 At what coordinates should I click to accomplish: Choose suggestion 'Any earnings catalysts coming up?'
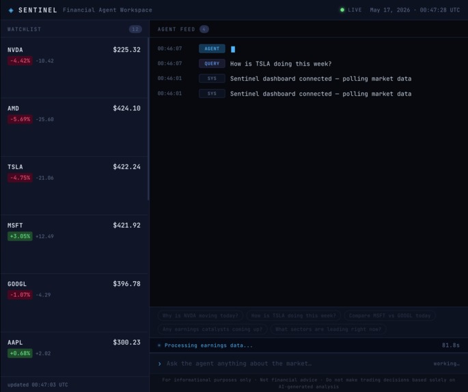pyautogui.click(x=212, y=329)
